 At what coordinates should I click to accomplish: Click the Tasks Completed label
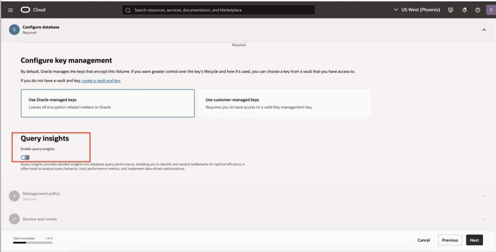coord(24,238)
